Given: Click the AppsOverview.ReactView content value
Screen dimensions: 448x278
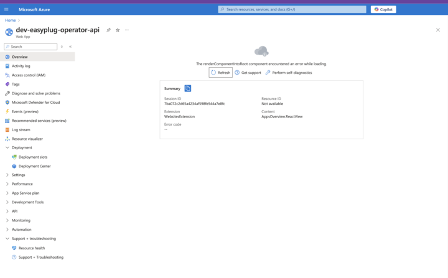Looking at the screenshot, I should click(x=282, y=116).
